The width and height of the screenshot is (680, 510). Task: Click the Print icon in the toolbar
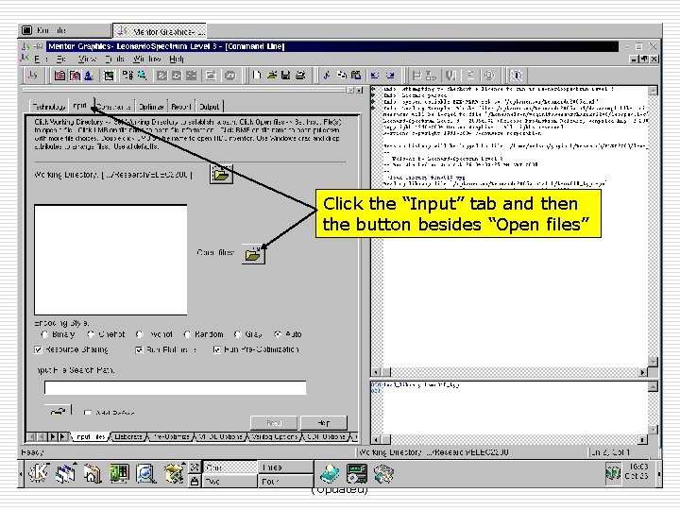tap(300, 76)
